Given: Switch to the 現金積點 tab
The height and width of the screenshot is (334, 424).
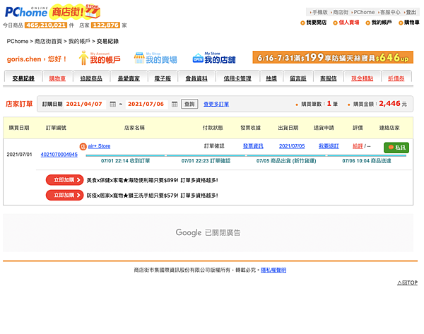Looking at the screenshot, I should 362,78.
